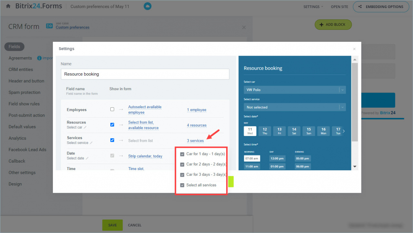Viewport: 413px width, 233px height.
Task: Toggle Employees show in form checkbox
Action: 112,109
